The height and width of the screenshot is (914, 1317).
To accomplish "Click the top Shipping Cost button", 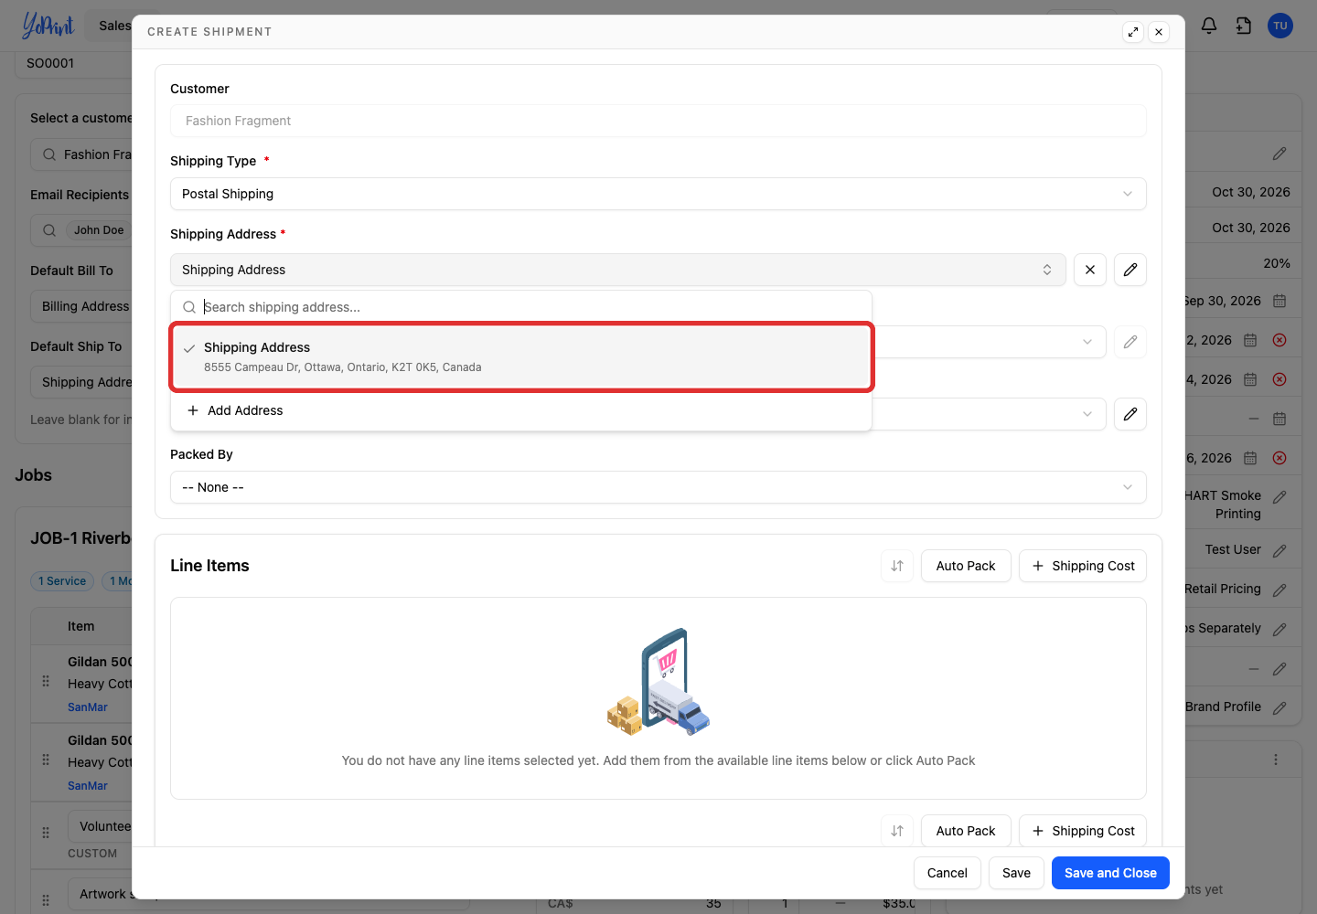I will tap(1083, 566).
